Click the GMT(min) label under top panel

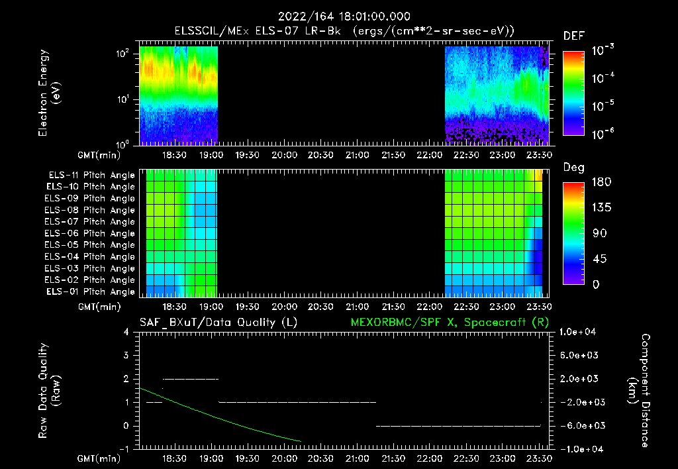click(x=99, y=155)
